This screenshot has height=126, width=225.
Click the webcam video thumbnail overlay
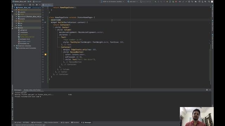(x=197, y=117)
